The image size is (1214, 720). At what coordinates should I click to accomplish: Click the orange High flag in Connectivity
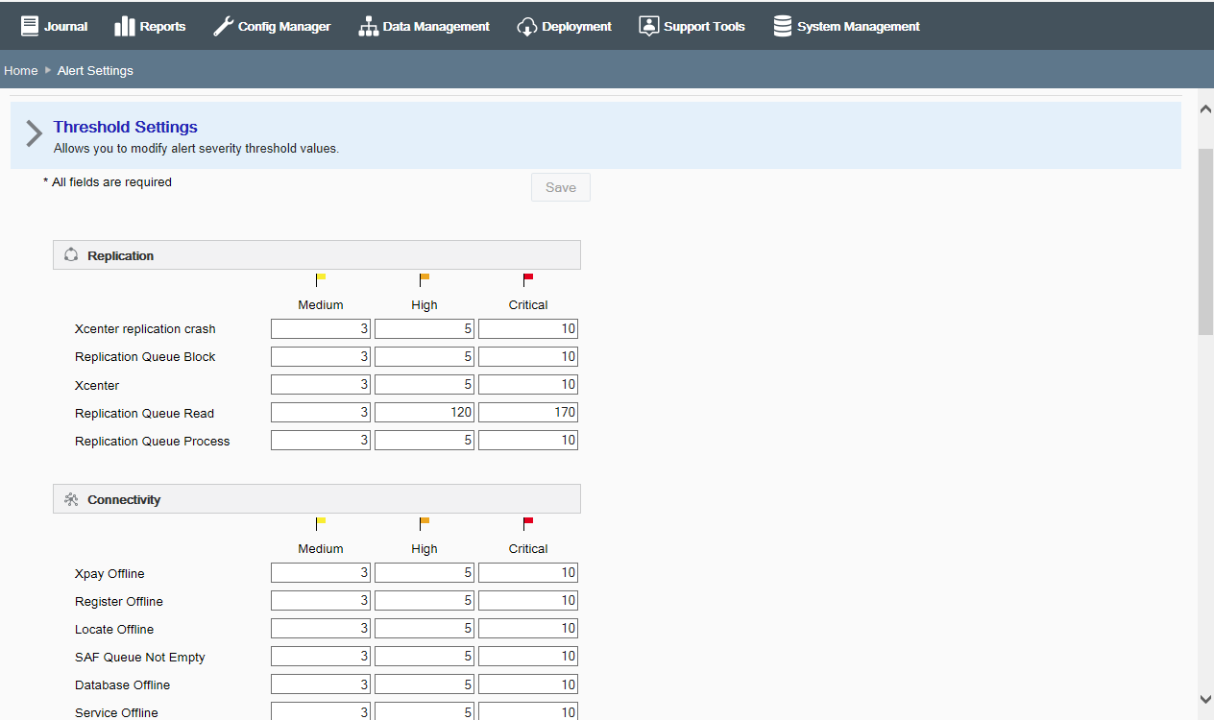coord(424,523)
